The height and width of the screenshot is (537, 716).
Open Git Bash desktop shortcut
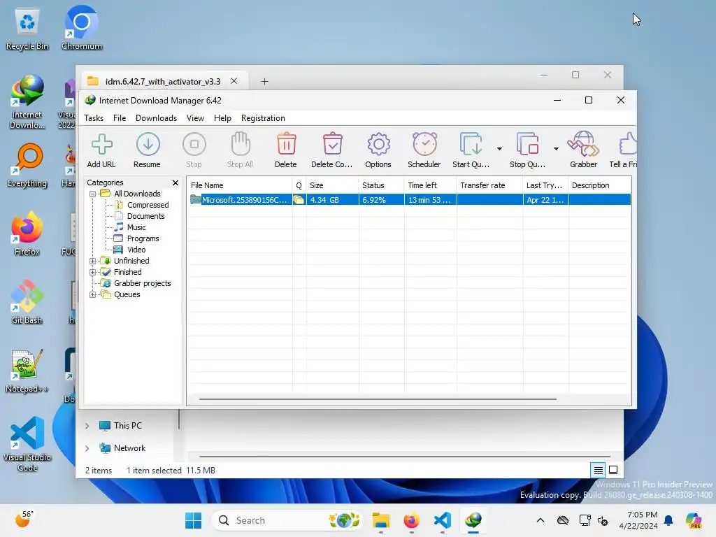pyautogui.click(x=27, y=302)
